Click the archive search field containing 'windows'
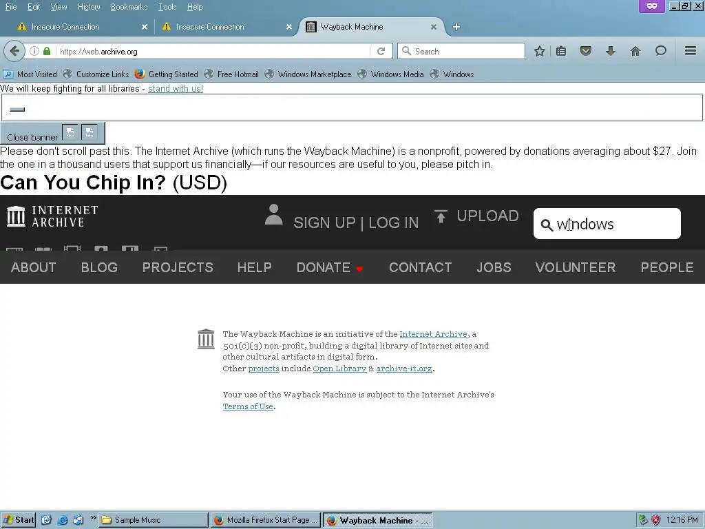 click(x=607, y=224)
